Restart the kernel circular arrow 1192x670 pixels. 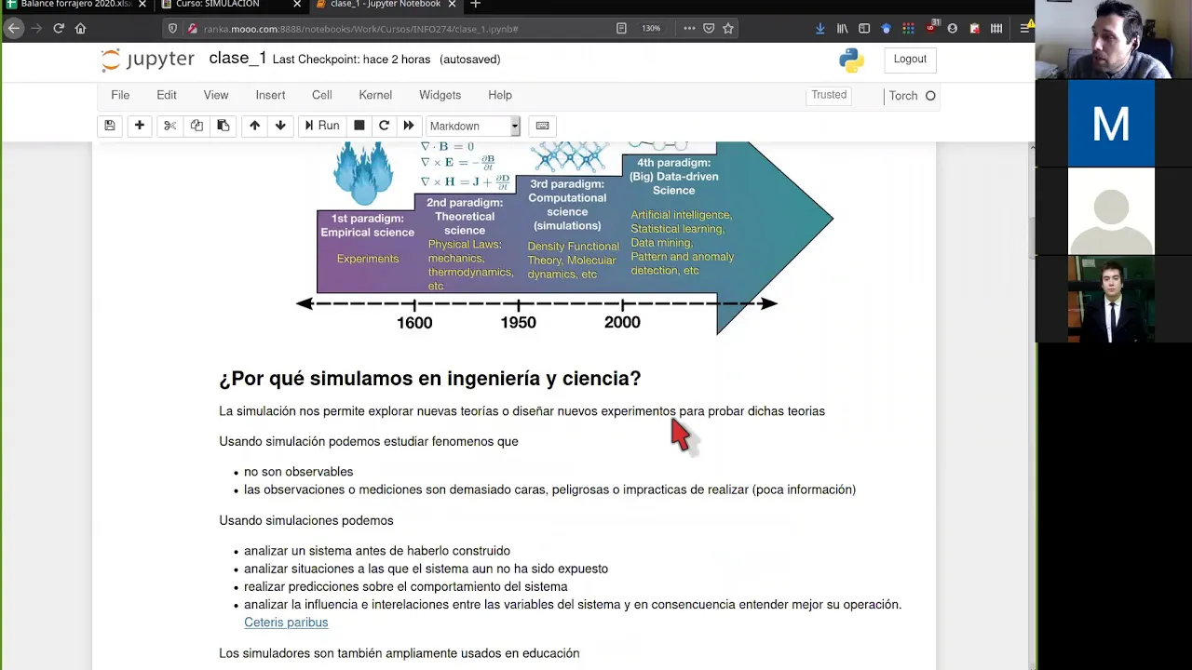pos(384,126)
